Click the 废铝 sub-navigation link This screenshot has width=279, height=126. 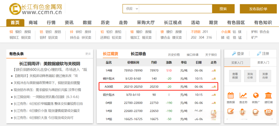pyautogui.click(x=58, y=32)
